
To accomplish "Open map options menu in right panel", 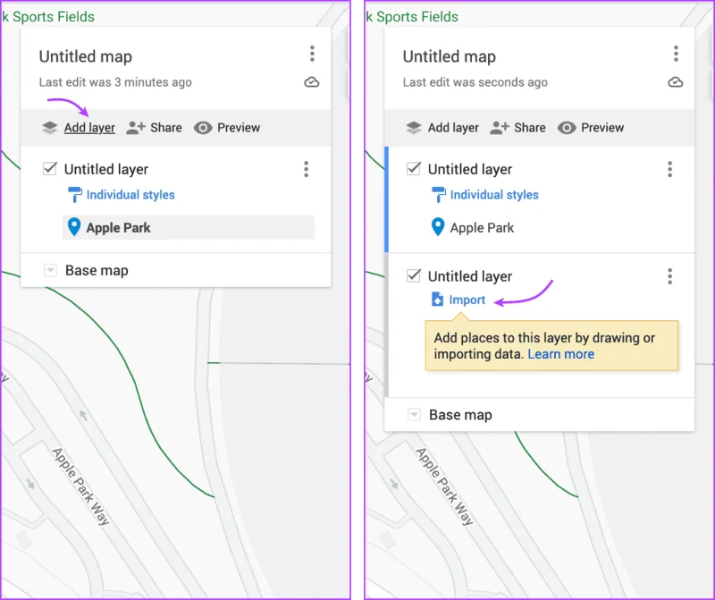I will [676, 54].
